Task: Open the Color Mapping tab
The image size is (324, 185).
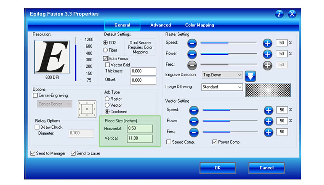Action: click(199, 25)
